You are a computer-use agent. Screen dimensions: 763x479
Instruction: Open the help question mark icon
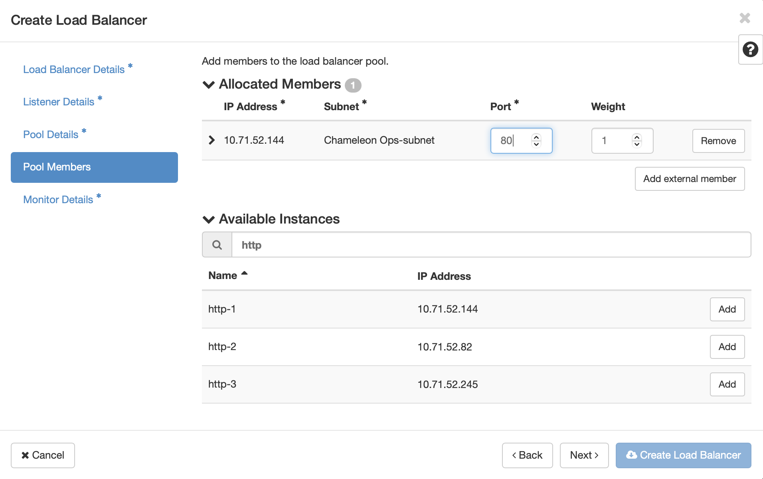click(750, 50)
